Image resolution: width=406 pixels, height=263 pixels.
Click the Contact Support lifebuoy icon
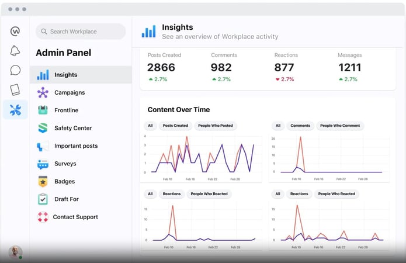click(43, 217)
